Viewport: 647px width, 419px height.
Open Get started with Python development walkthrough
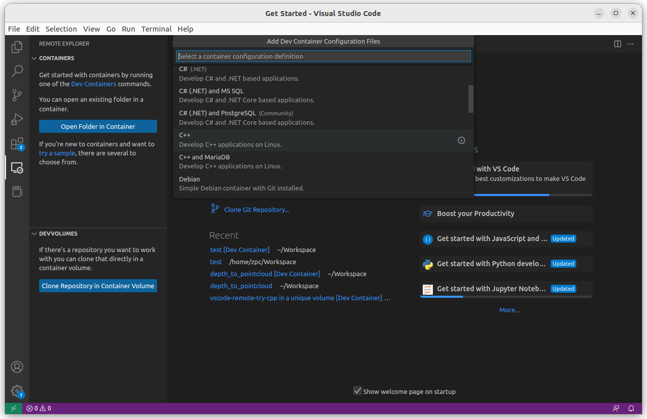[506, 264]
